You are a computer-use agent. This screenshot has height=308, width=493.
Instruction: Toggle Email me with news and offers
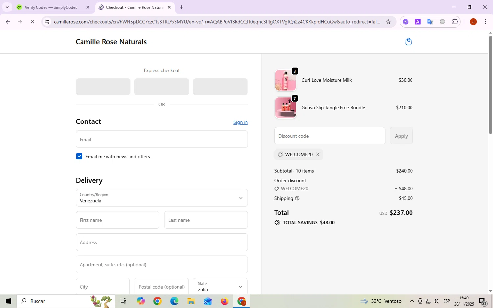click(79, 156)
